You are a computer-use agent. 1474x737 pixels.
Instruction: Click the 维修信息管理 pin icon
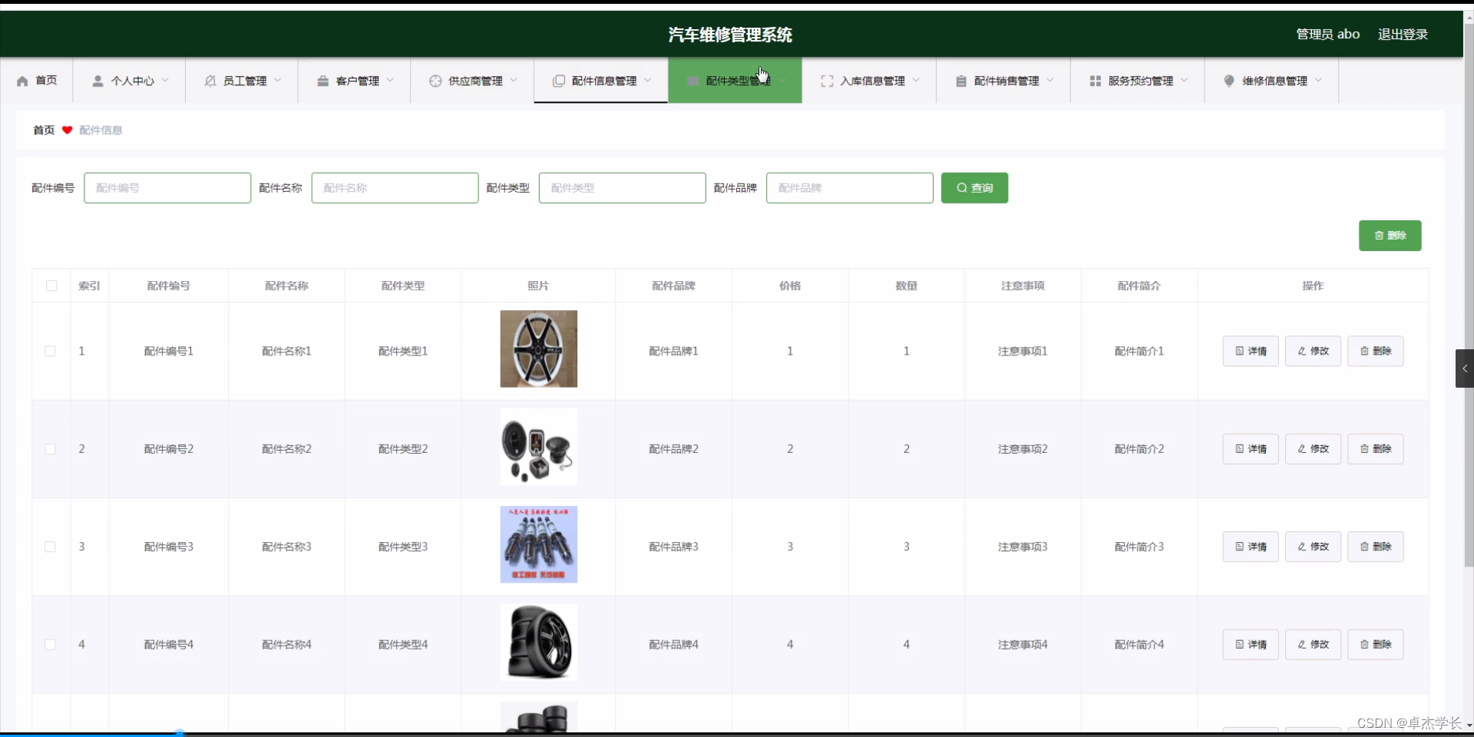point(1229,81)
